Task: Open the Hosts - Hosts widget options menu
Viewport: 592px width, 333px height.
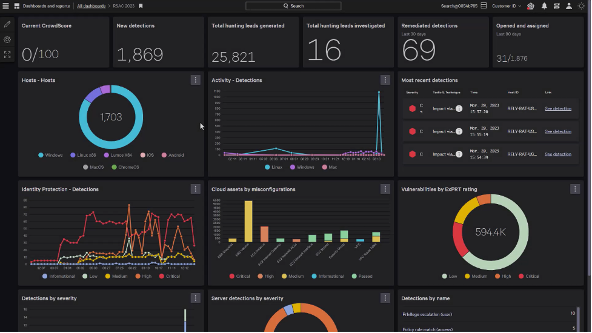Action: click(x=195, y=80)
